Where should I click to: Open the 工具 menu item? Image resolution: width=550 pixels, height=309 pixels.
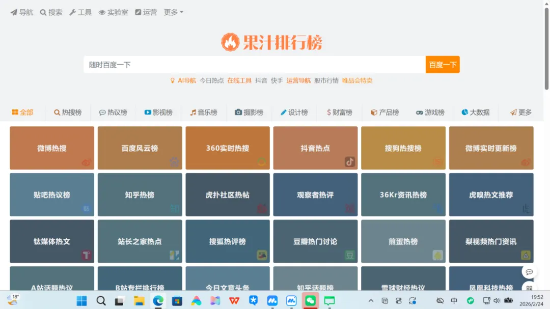[80, 12]
